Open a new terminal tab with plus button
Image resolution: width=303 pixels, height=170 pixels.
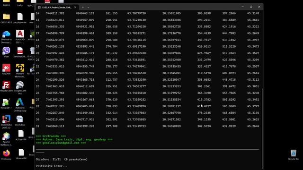83,8
